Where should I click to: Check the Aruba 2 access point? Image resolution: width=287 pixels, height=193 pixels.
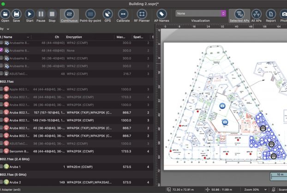(1, 182)
